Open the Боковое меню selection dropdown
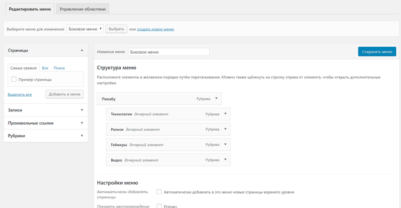401x208 pixels. point(85,29)
